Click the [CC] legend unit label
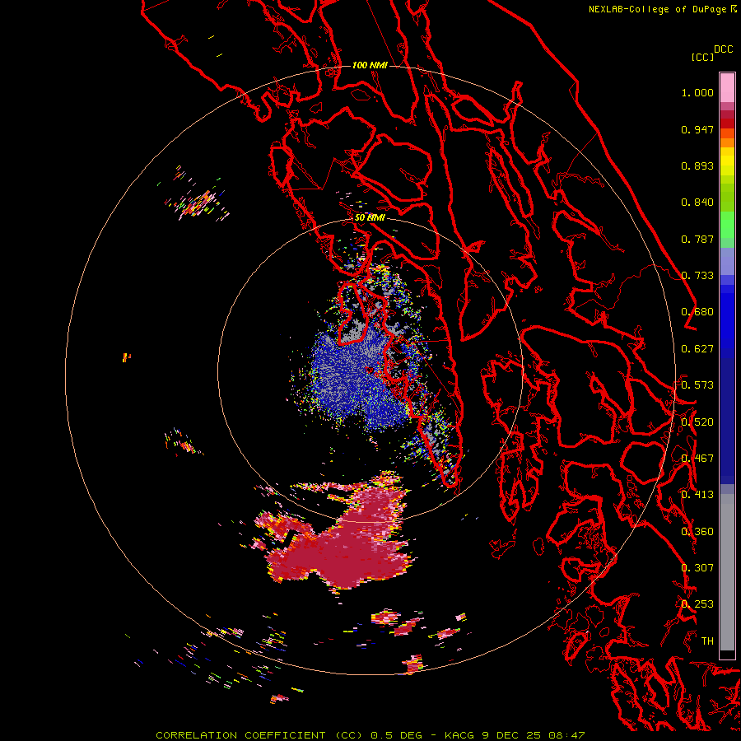 click(702, 57)
